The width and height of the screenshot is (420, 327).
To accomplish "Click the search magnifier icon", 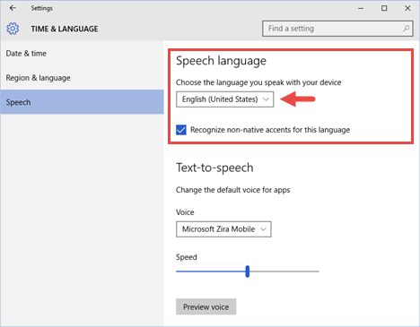I will (406, 29).
